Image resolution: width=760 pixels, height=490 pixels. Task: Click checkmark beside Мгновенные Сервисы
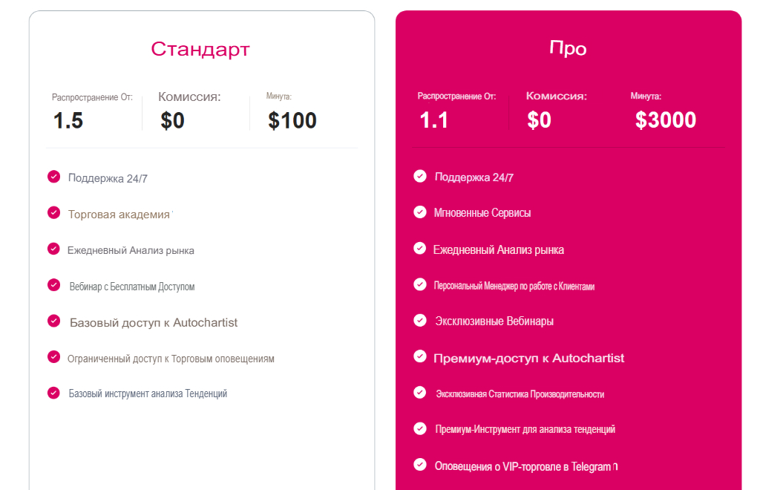(420, 212)
